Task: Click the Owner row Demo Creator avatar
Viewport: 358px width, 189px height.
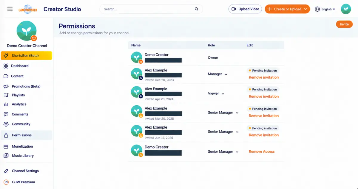Action: 137,57
